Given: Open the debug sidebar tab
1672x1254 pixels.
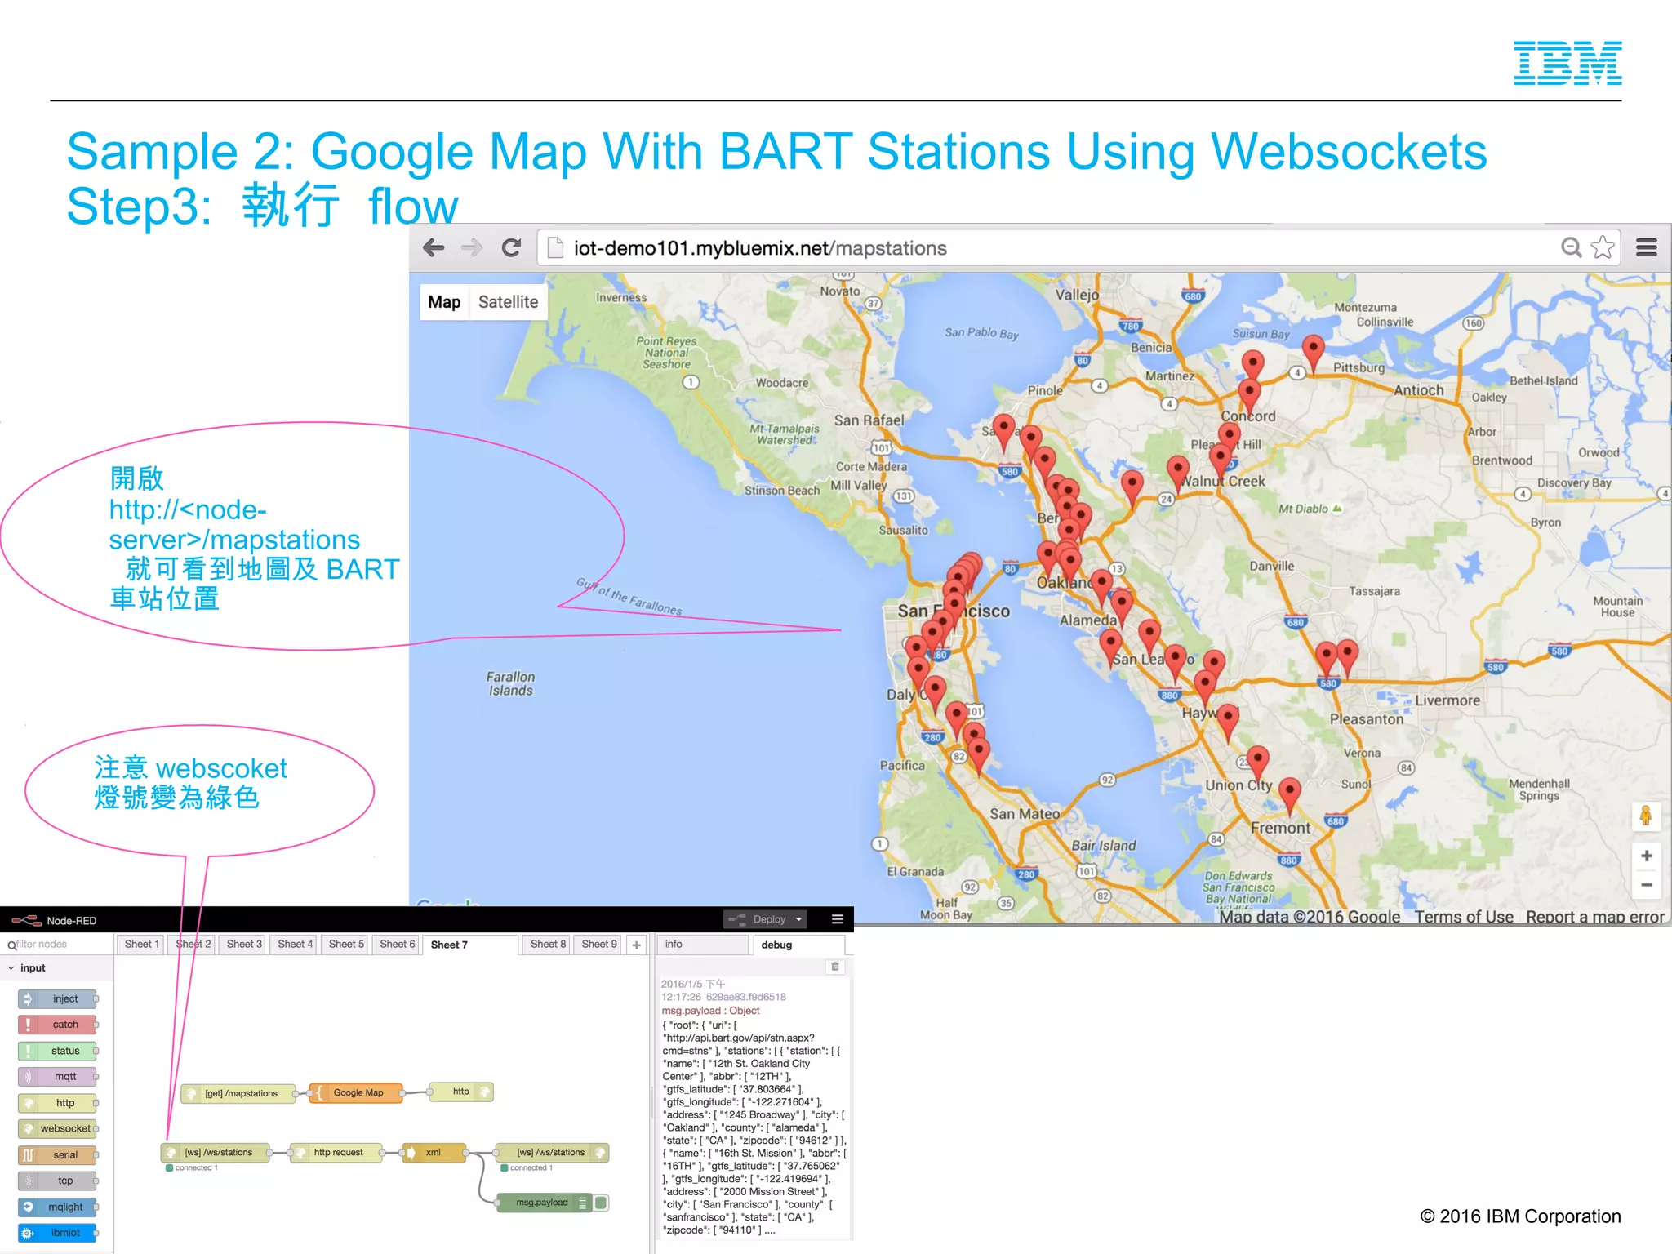Looking at the screenshot, I should pos(798,945).
